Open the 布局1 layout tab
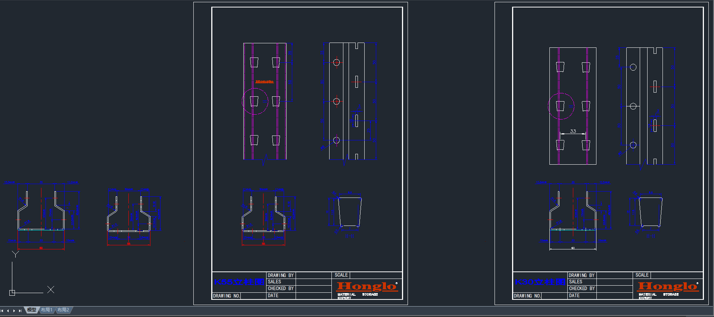 47,310
